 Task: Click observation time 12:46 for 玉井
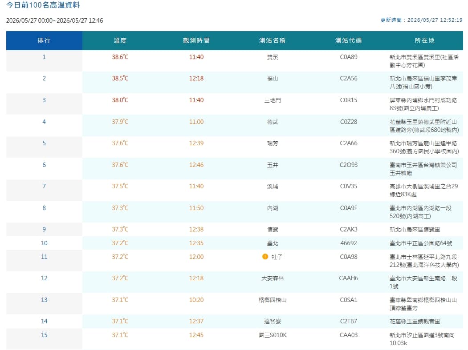(x=196, y=165)
